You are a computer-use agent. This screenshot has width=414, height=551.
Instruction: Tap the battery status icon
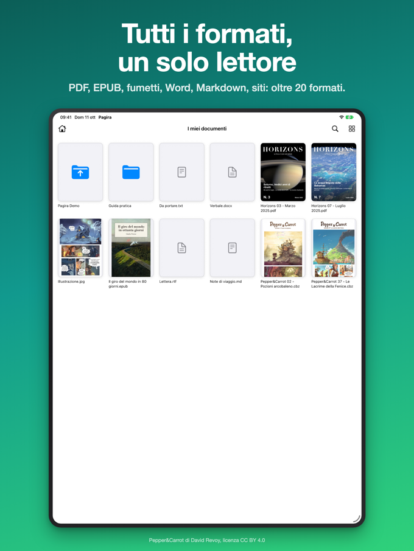pos(349,117)
